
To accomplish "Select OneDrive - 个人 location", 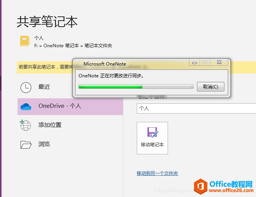I will pyautogui.click(x=70, y=107).
